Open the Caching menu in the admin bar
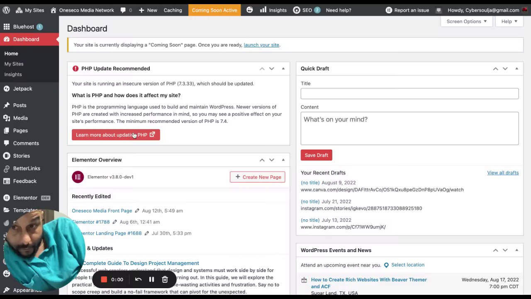This screenshot has width=531, height=299. (x=173, y=10)
